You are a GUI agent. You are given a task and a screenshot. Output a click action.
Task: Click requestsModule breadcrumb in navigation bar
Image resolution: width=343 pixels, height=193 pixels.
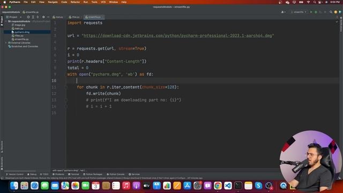11,12
